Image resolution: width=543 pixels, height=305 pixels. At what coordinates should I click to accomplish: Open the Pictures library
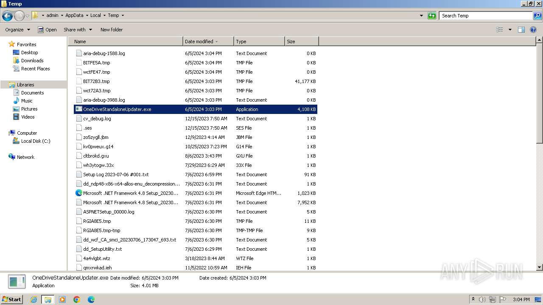click(29, 109)
